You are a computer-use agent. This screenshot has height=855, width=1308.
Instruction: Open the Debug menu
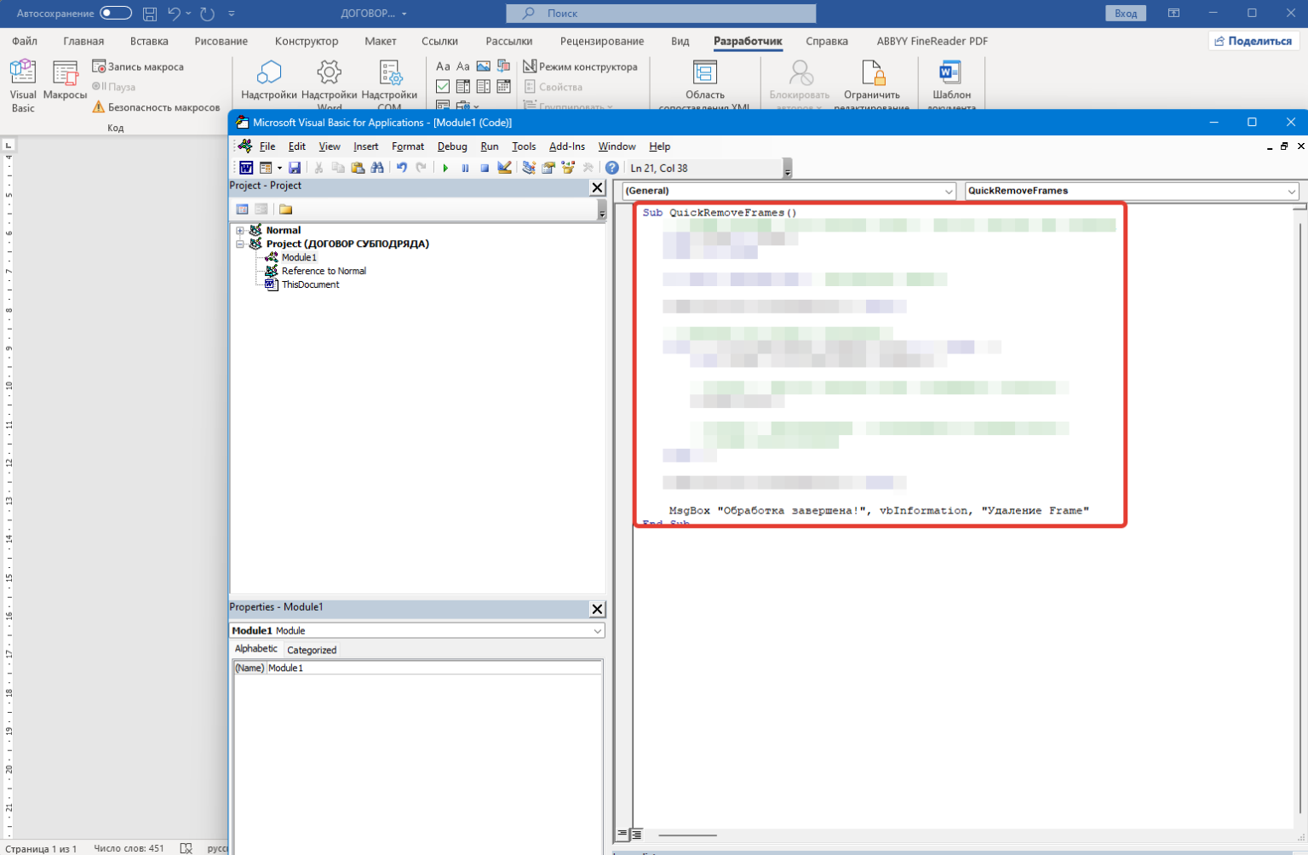click(452, 146)
